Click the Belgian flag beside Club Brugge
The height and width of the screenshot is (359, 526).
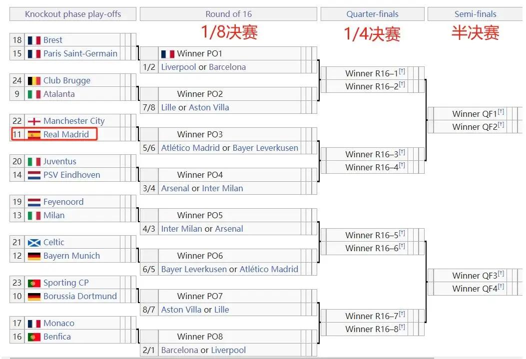click(34, 81)
